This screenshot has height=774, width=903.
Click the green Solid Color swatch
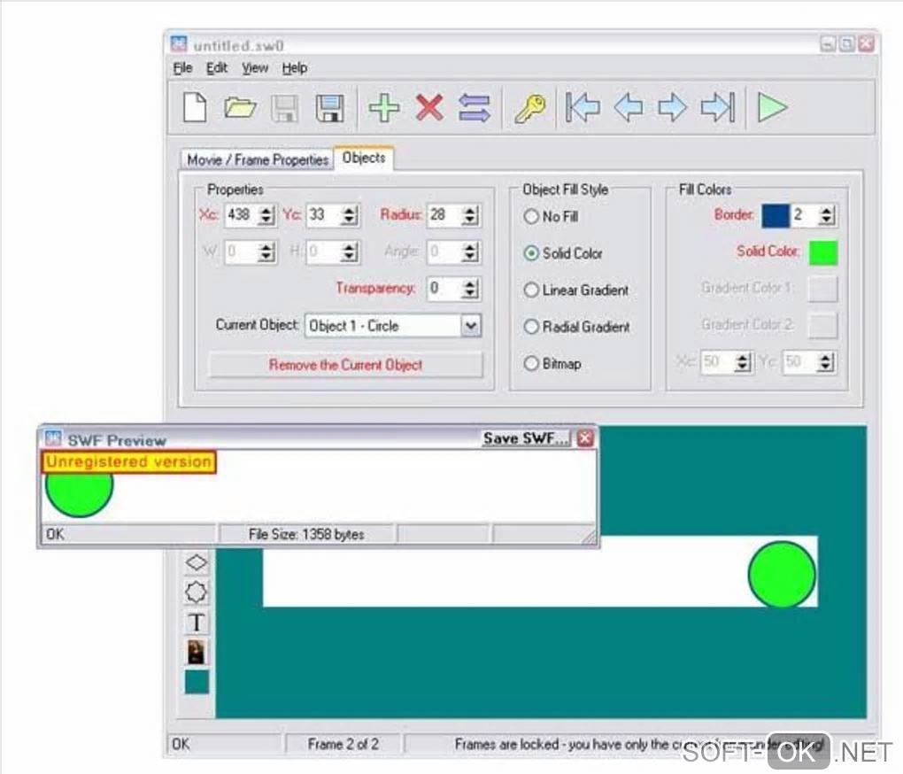(822, 252)
